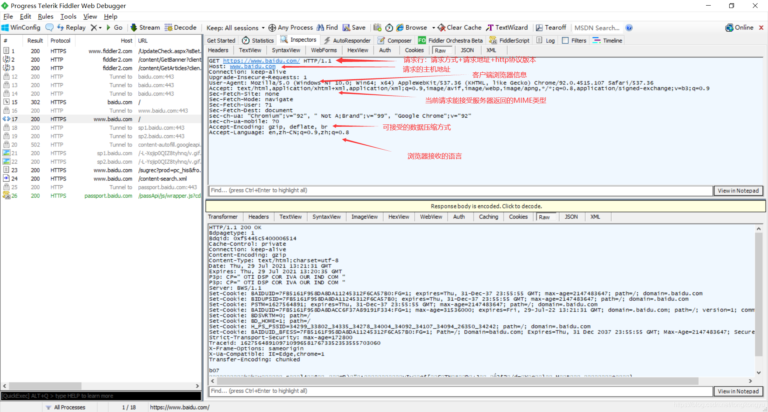
Task: Click the comment speech bubble icon
Action: click(50, 28)
